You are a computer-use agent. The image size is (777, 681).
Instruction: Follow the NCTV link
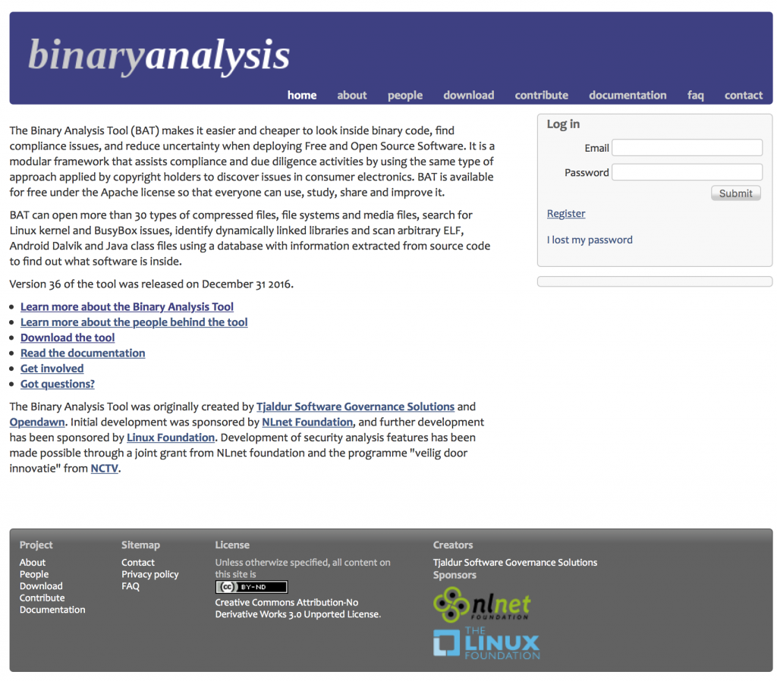point(105,469)
